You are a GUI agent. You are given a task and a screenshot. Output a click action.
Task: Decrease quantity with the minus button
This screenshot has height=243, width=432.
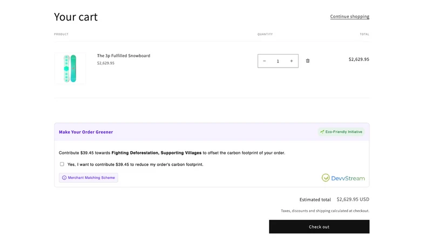pyautogui.click(x=264, y=61)
